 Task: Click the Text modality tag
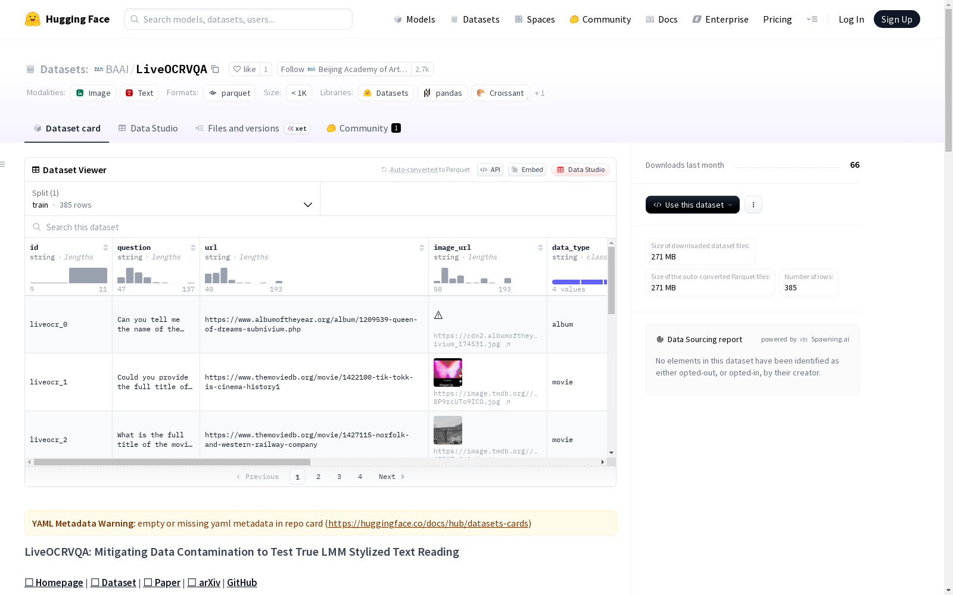click(x=139, y=93)
